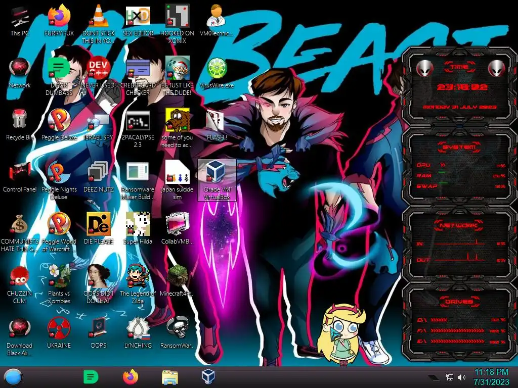Click the right alien head in the widget
This screenshot has height=388, width=518.
click(497, 68)
